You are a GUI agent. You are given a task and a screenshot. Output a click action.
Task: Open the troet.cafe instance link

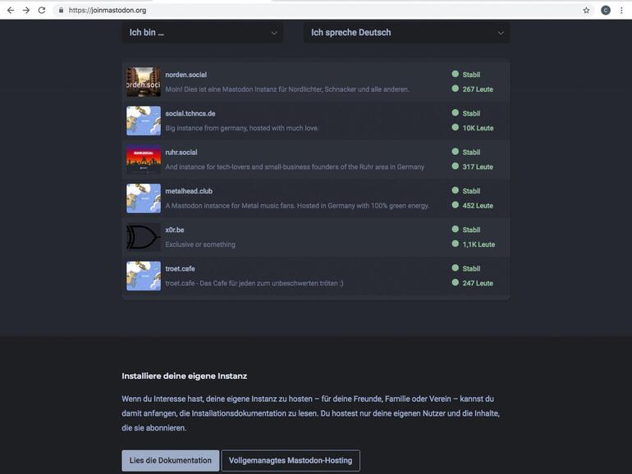(x=180, y=269)
